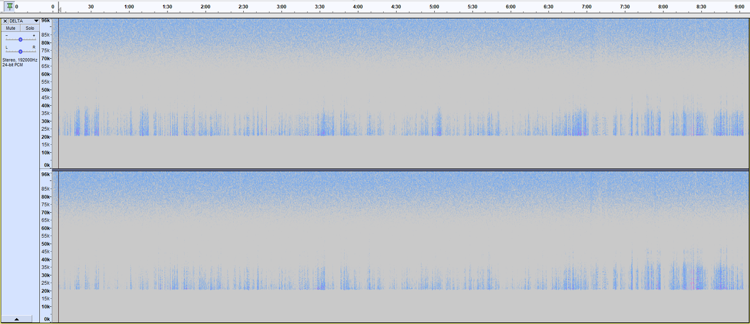Click timeline ruler at 3:30
Screen dimensions: 750x324
319,6
